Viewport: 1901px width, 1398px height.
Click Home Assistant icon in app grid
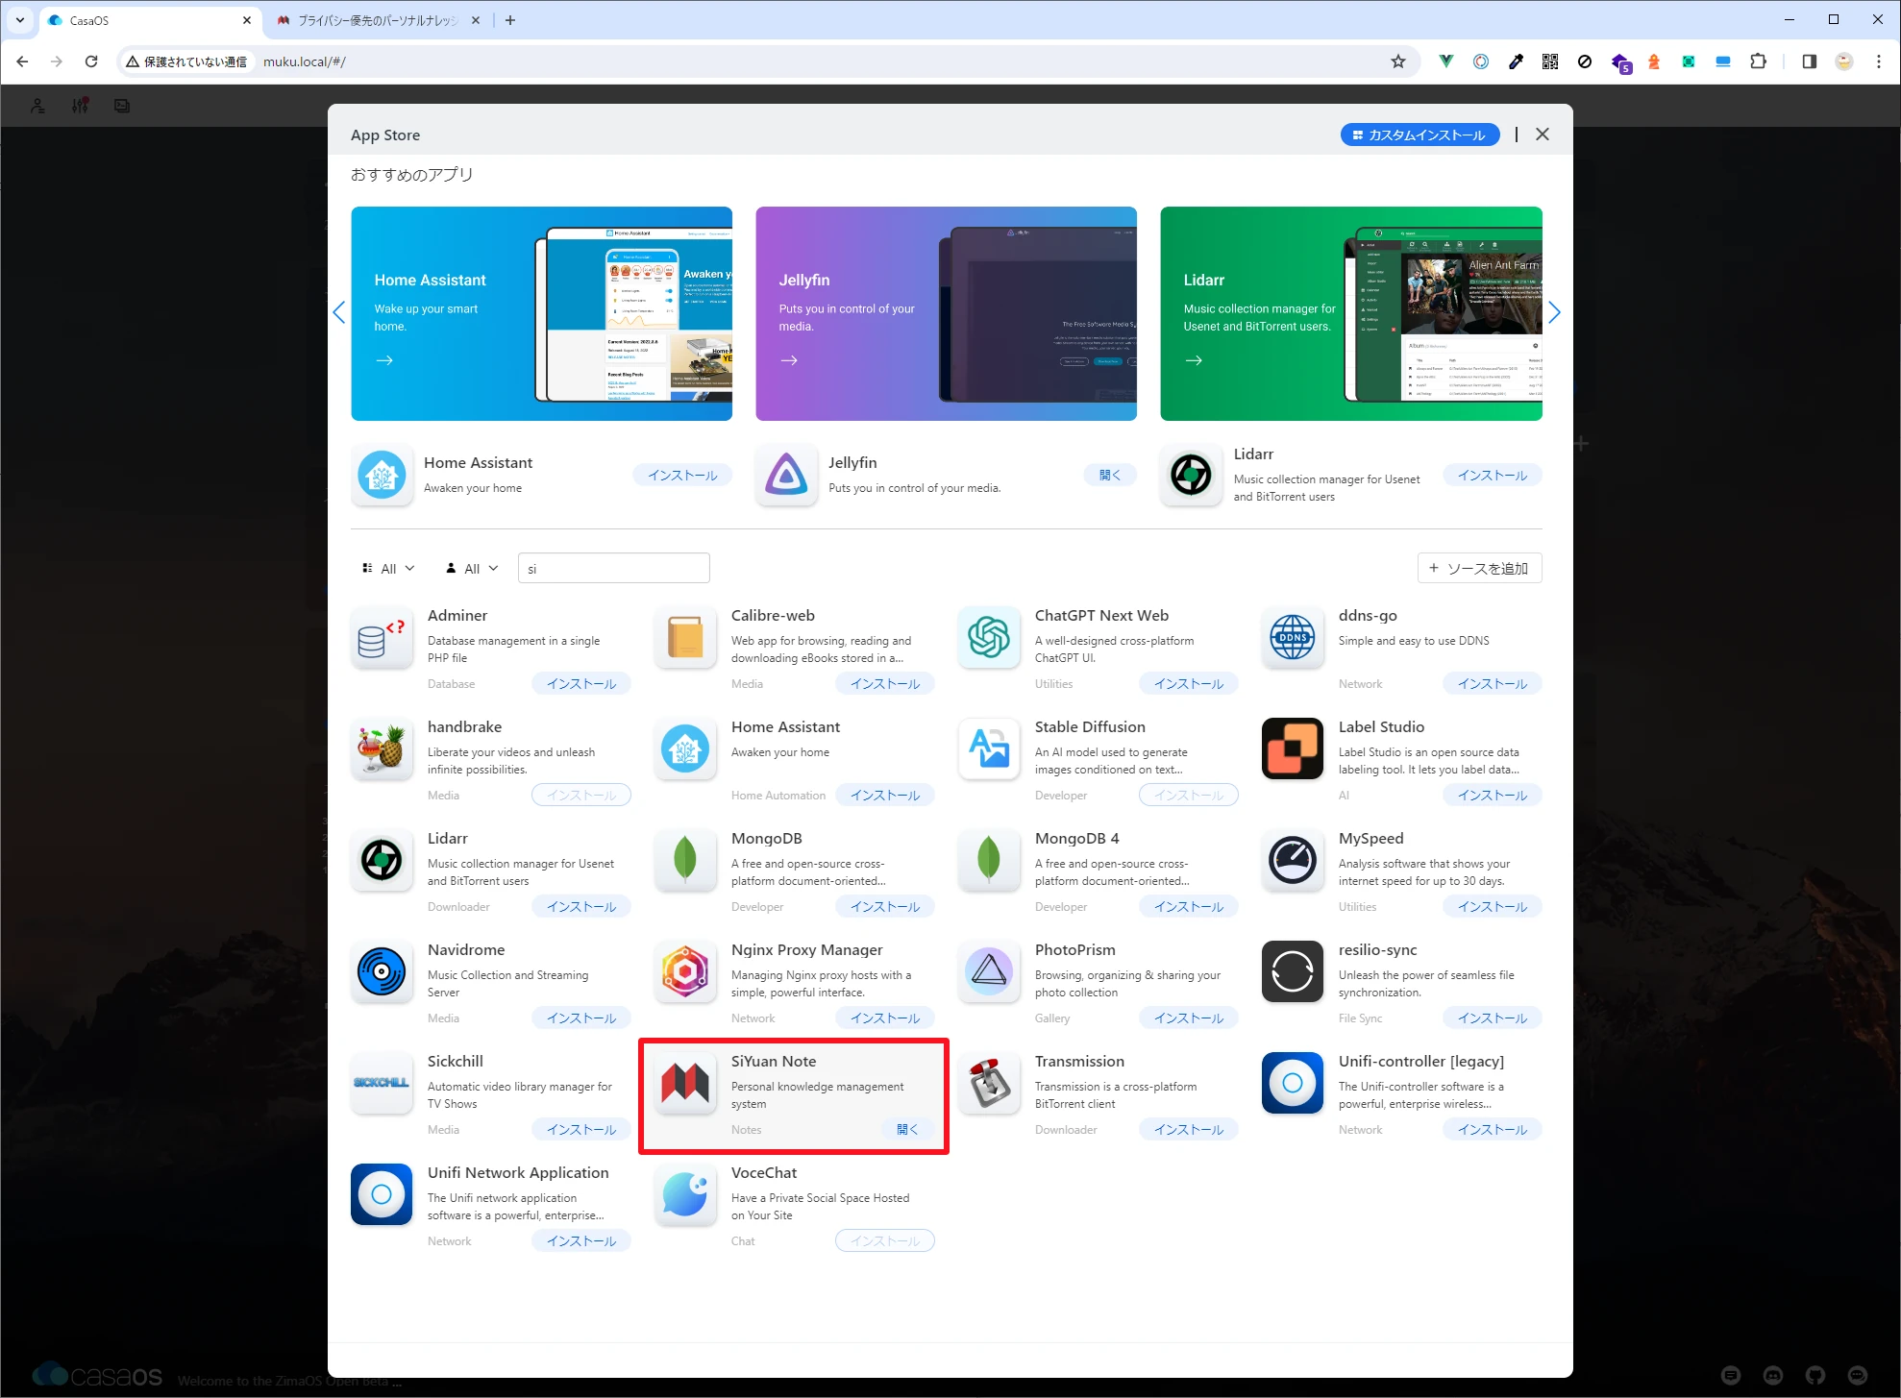coord(685,749)
